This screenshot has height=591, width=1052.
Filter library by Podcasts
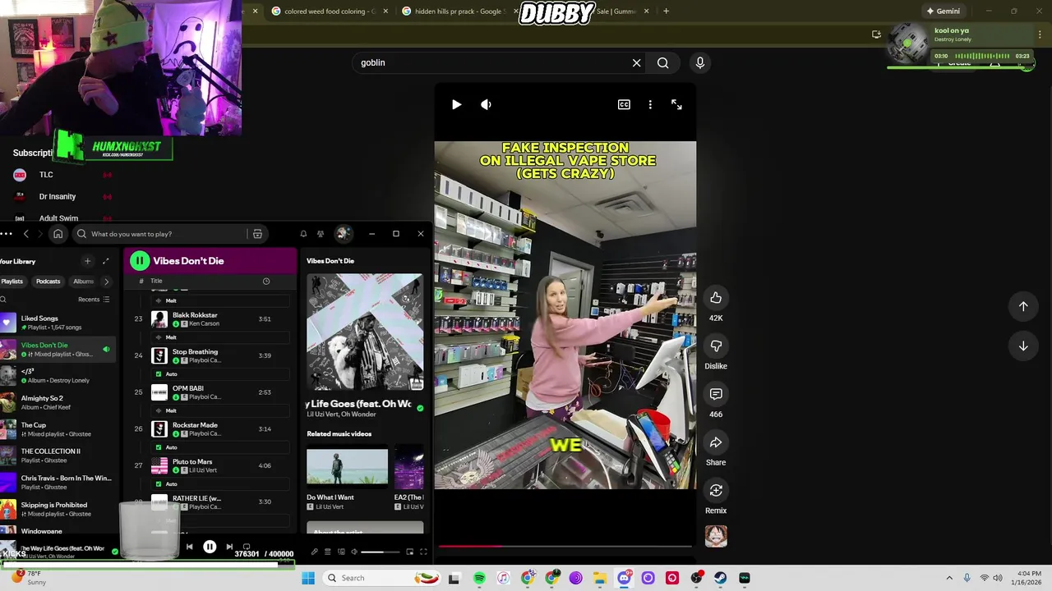click(48, 282)
